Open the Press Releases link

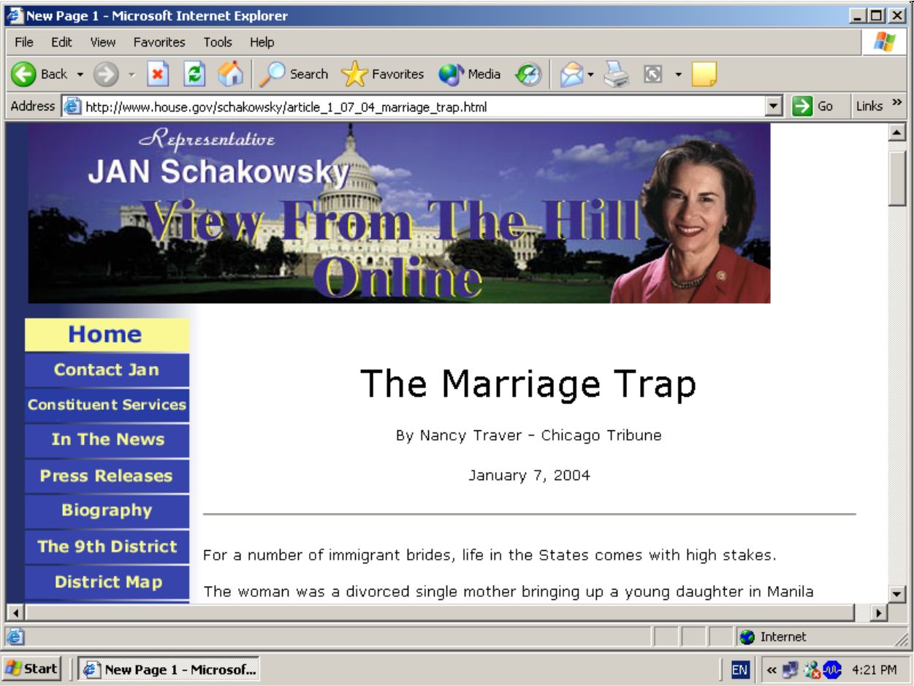(107, 476)
